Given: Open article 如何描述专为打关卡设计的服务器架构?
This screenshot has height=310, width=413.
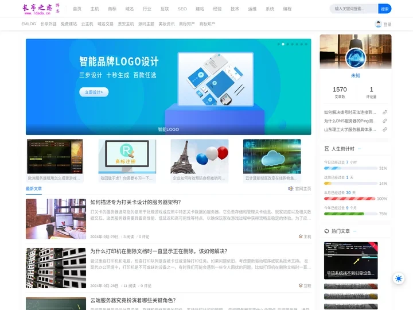Looking at the screenshot, I should 135,202.
